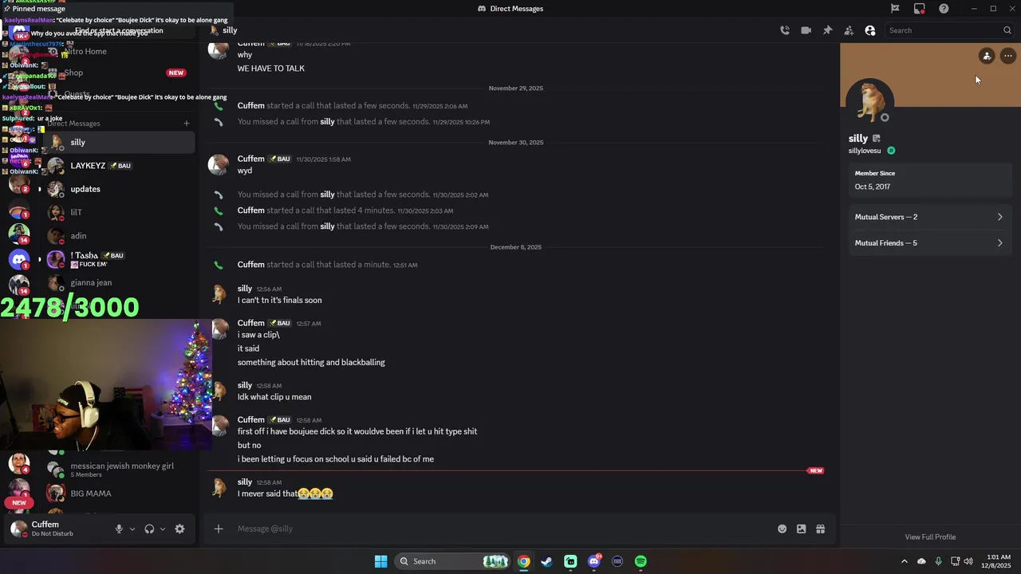Jump to NEW unread marker in server list

[x=19, y=503]
